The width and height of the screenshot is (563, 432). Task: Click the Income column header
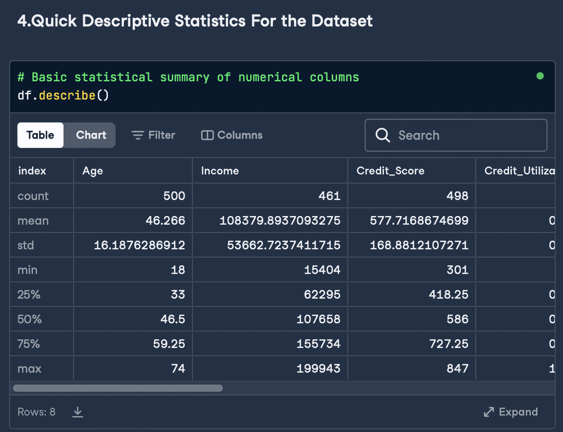(x=270, y=171)
